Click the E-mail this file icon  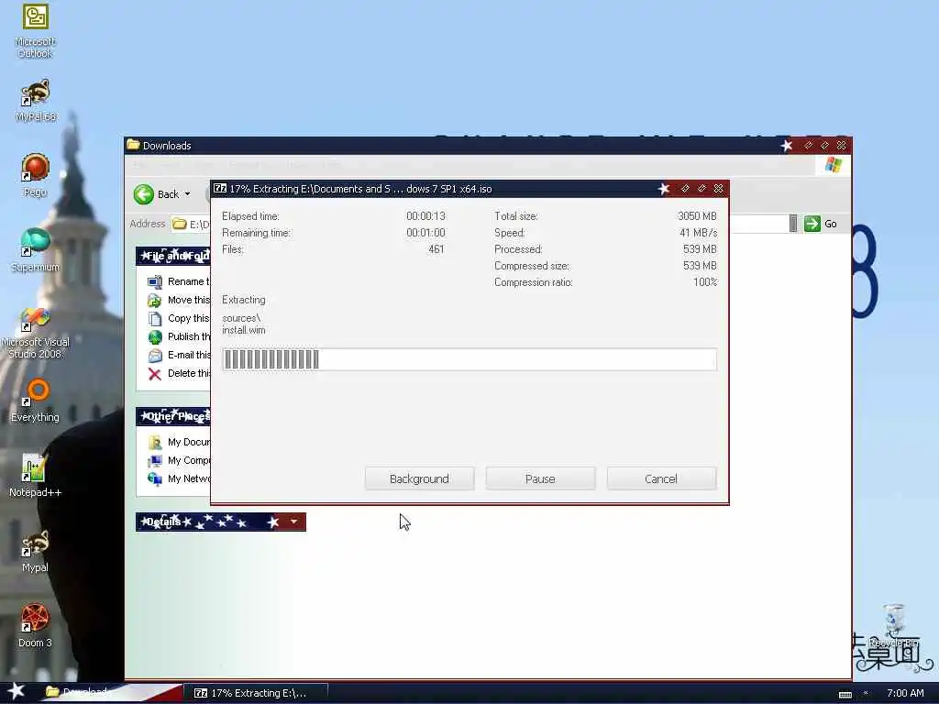[x=154, y=356]
